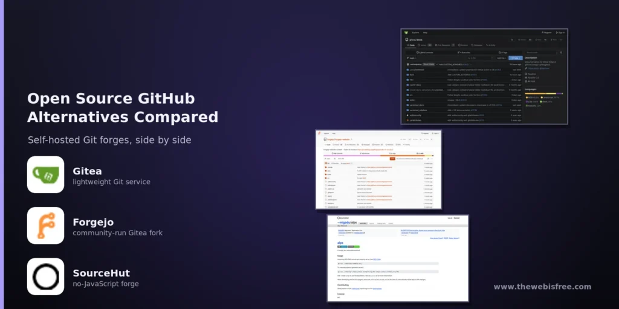Select the Code tab in the Forgejo screenshot
Viewport: 619px width, 309px height.
328,145
